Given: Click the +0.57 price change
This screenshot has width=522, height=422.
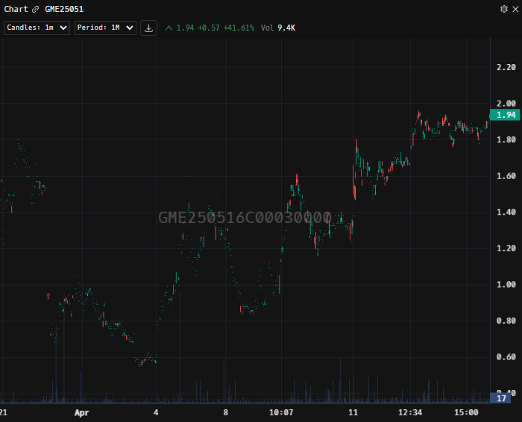Looking at the screenshot, I should coord(209,28).
